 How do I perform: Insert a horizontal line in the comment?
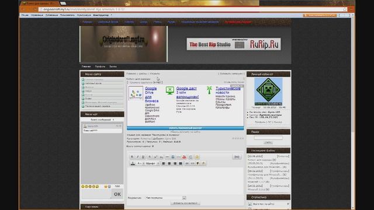click(167, 157)
